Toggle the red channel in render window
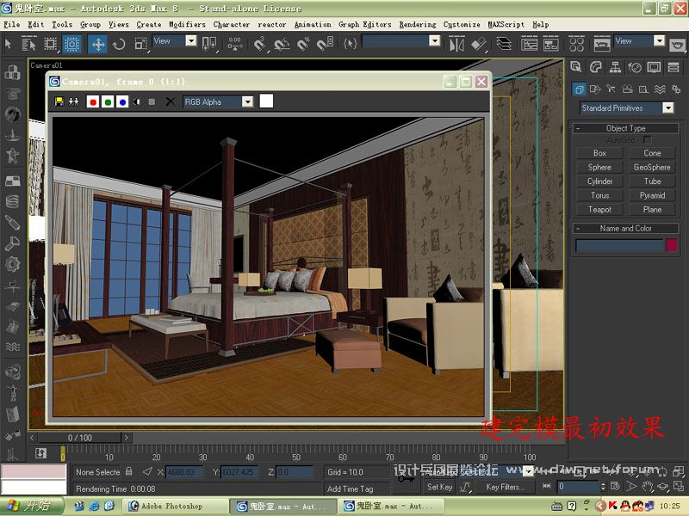This screenshot has height=516, width=689. pos(93,101)
